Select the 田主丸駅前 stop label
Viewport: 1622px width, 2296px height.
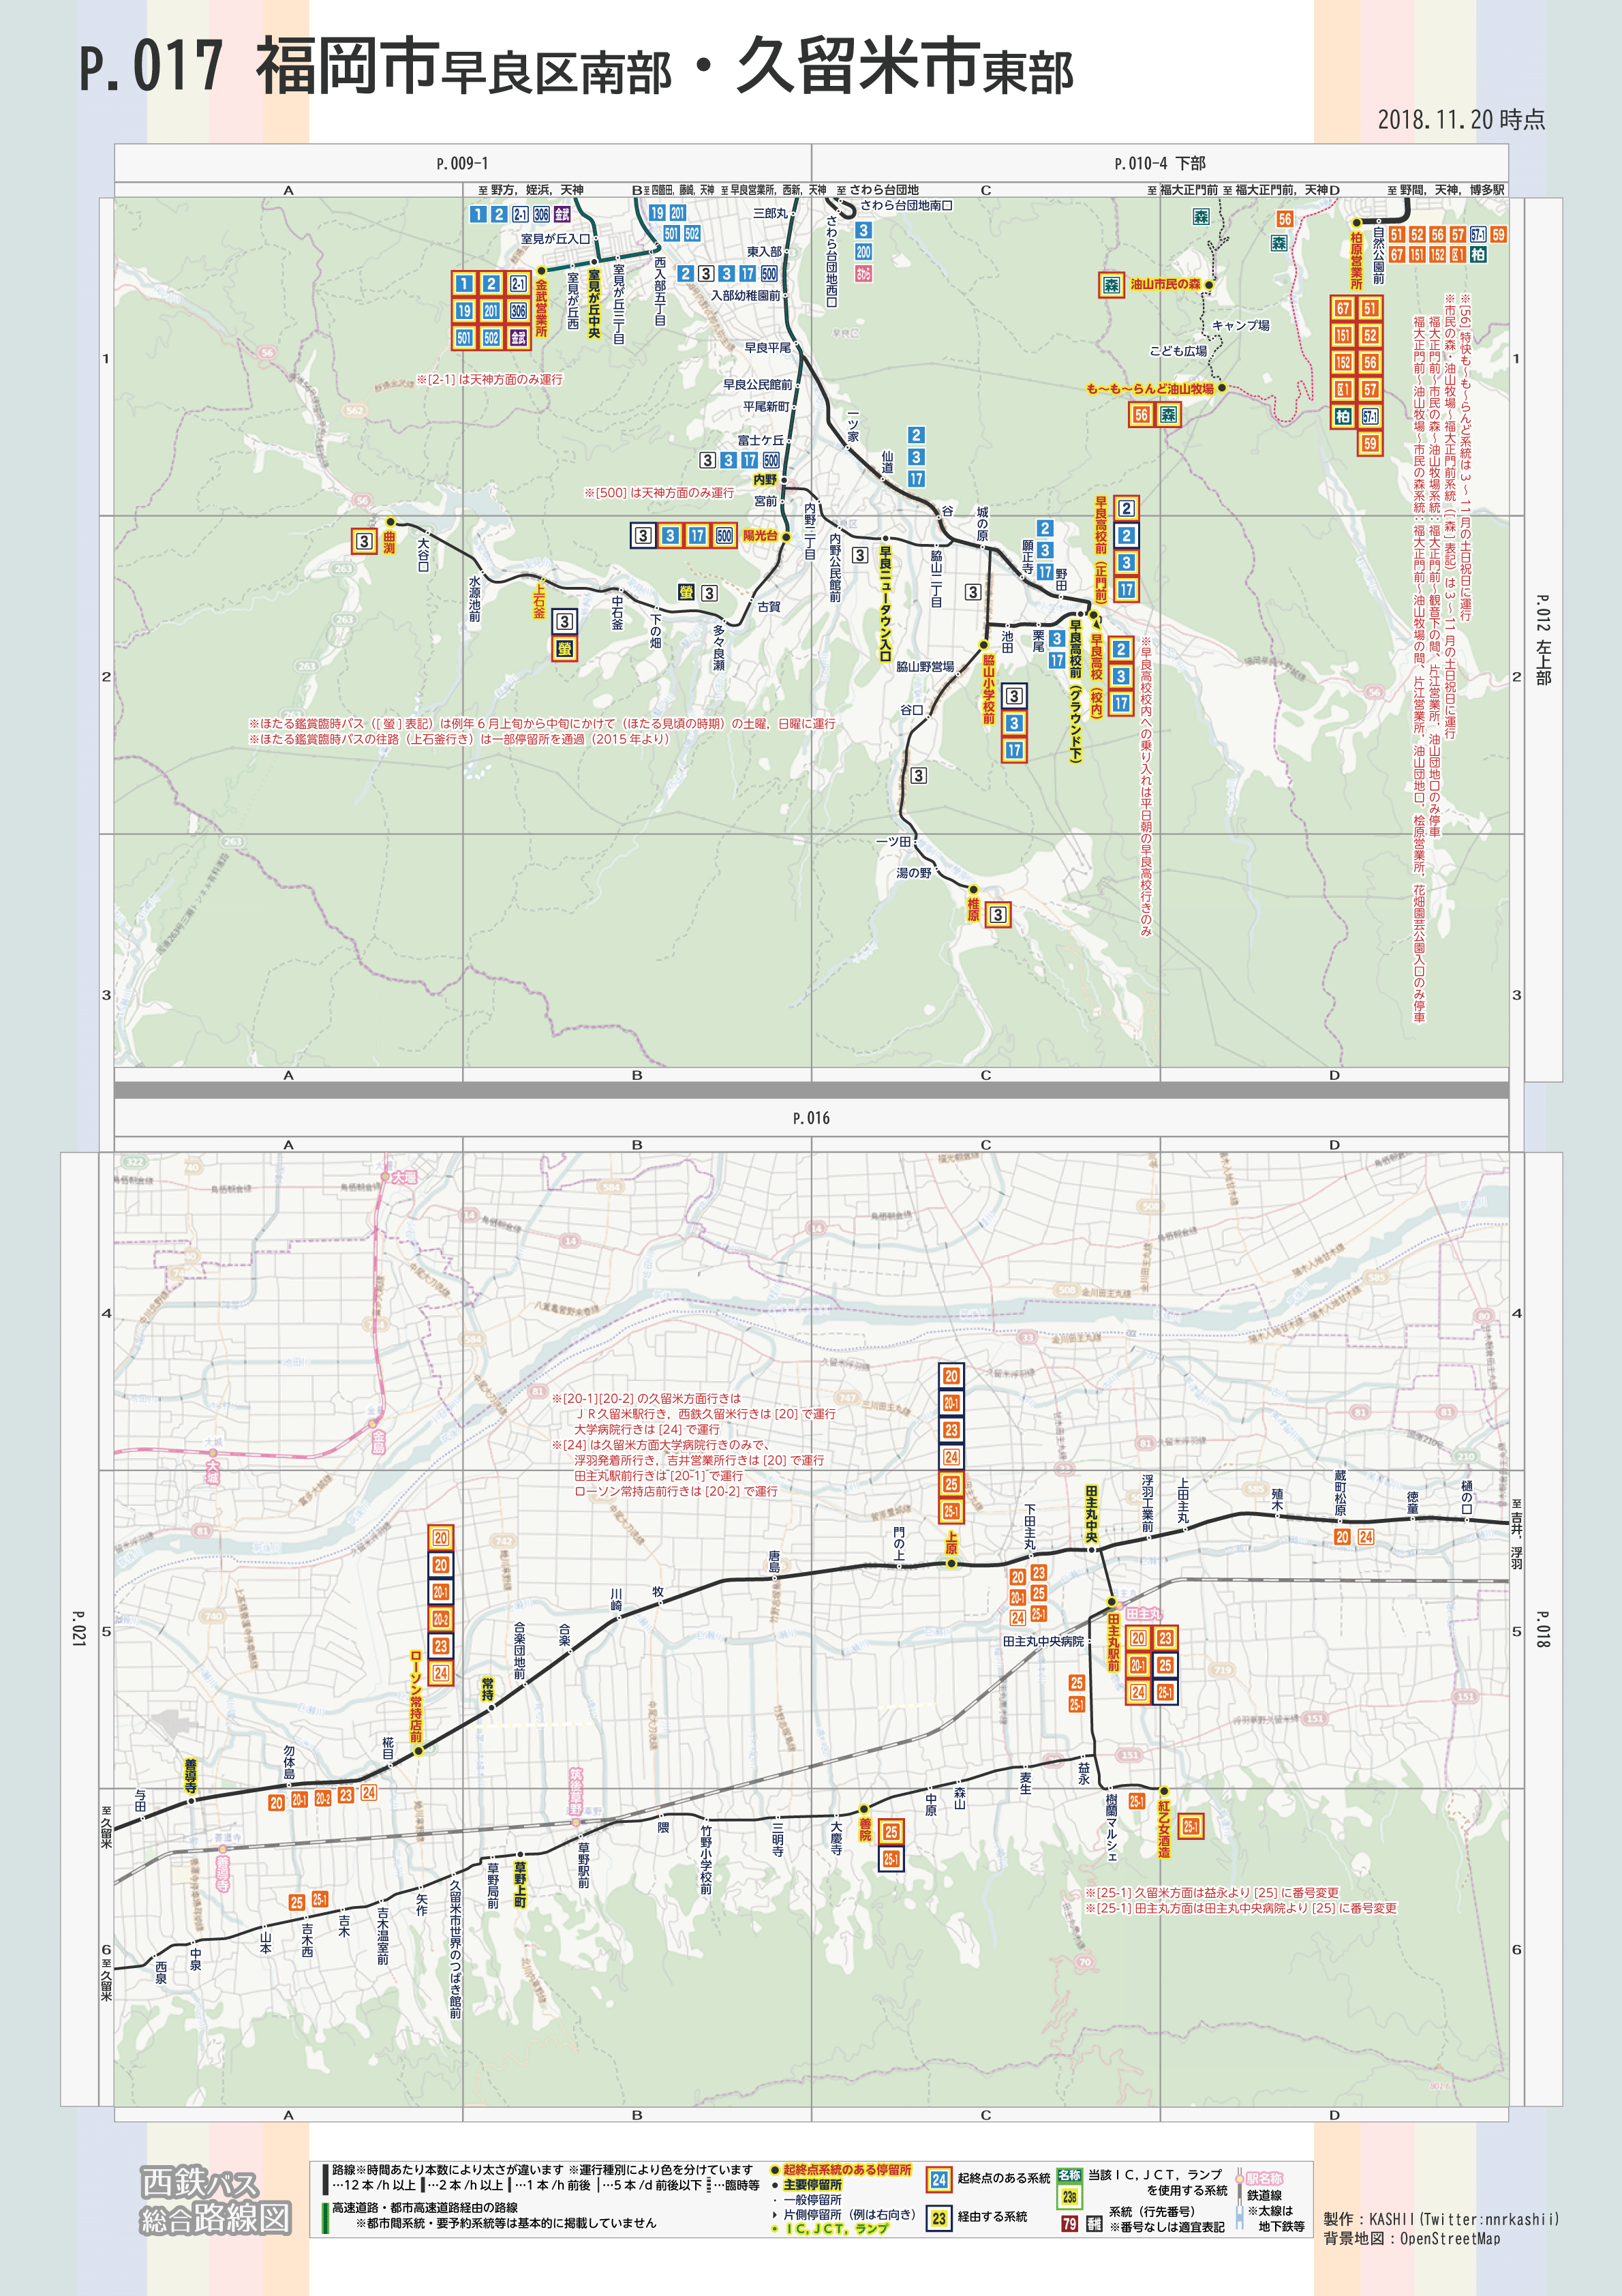(x=1113, y=1643)
